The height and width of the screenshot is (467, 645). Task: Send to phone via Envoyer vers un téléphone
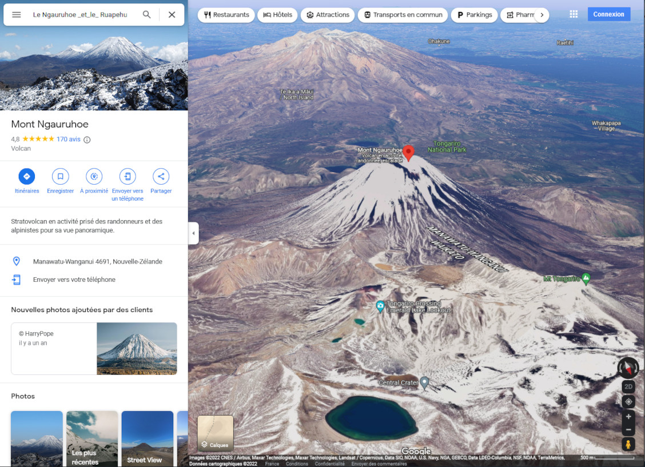click(128, 177)
